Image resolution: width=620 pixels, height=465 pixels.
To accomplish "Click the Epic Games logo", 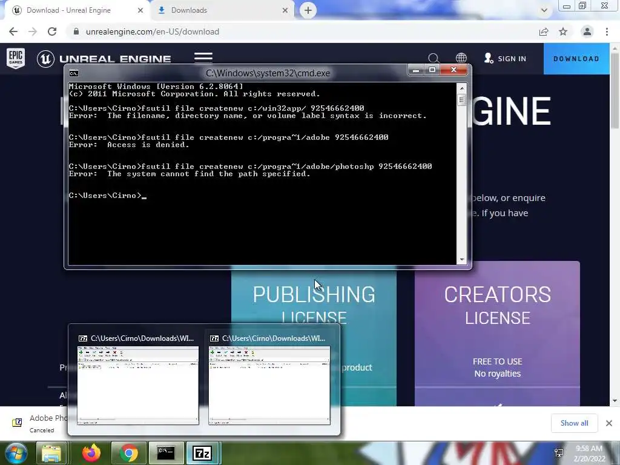I will coord(16,58).
